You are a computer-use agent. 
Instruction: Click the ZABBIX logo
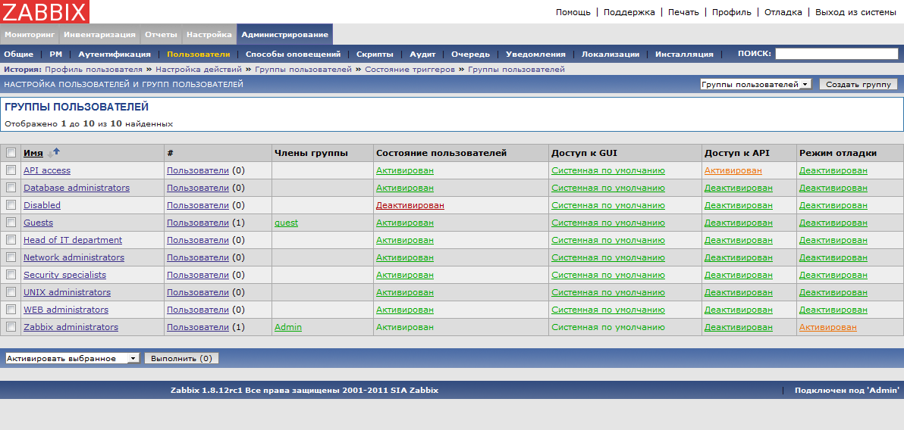45,11
